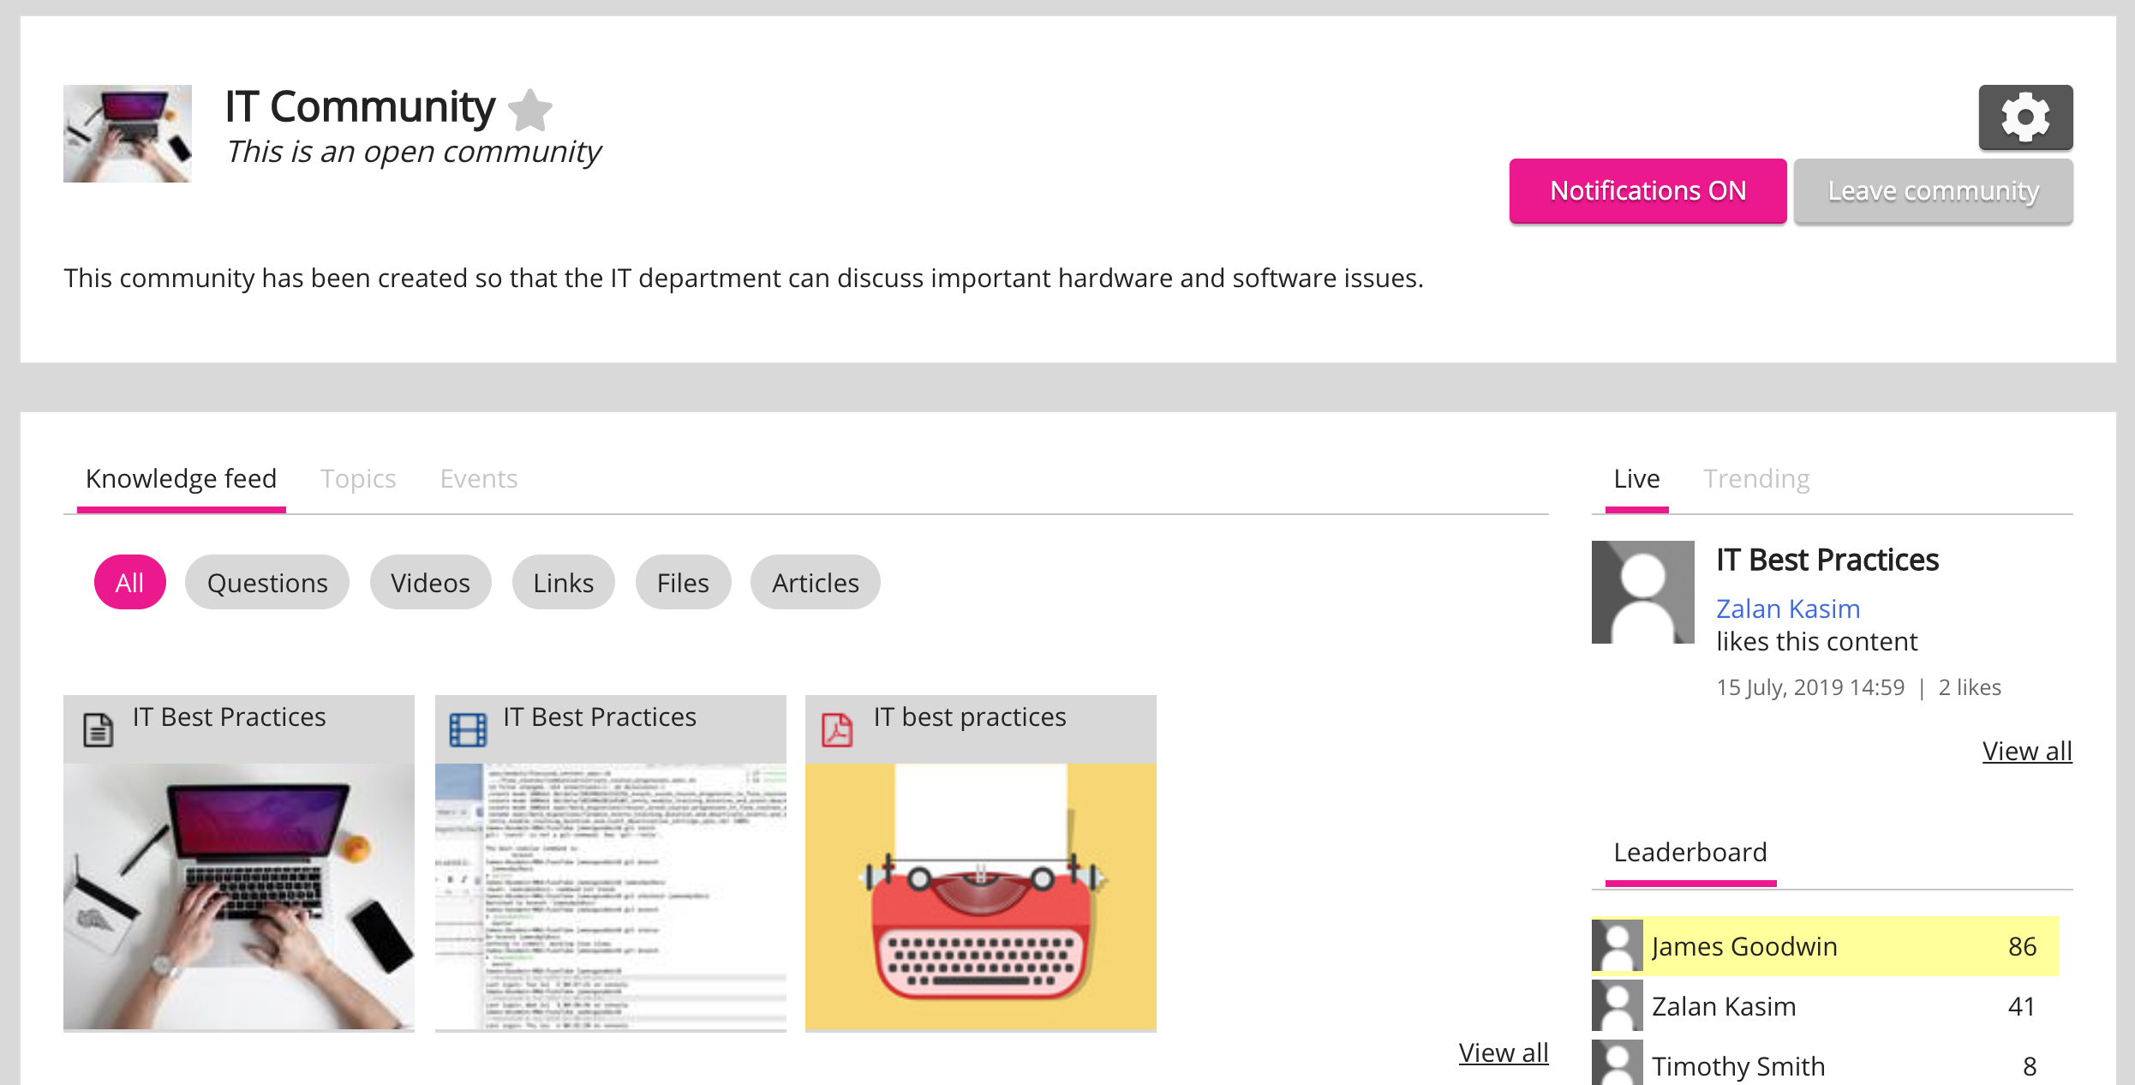This screenshot has width=2135, height=1085.
Task: Click the film strip video icon
Action: tap(468, 729)
